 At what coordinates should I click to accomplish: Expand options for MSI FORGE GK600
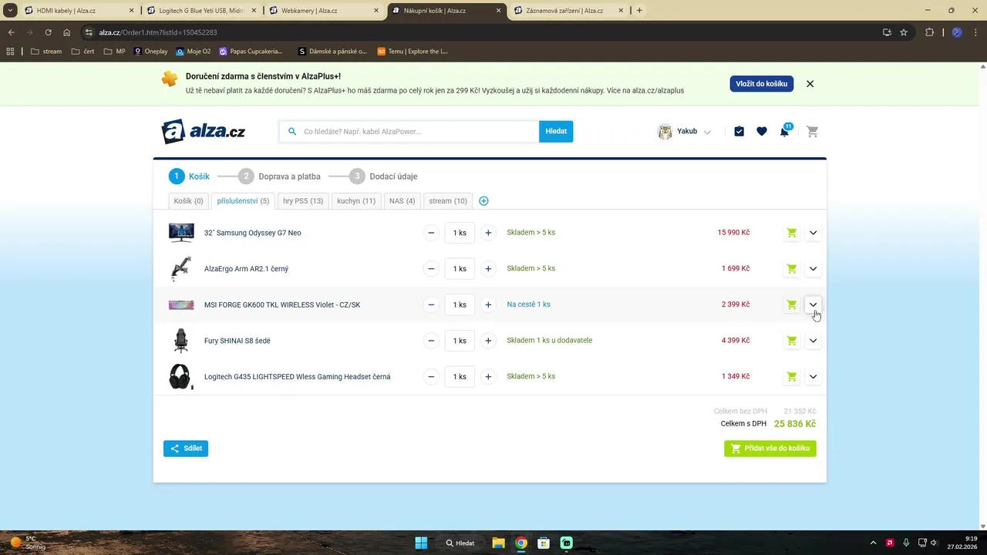(813, 304)
